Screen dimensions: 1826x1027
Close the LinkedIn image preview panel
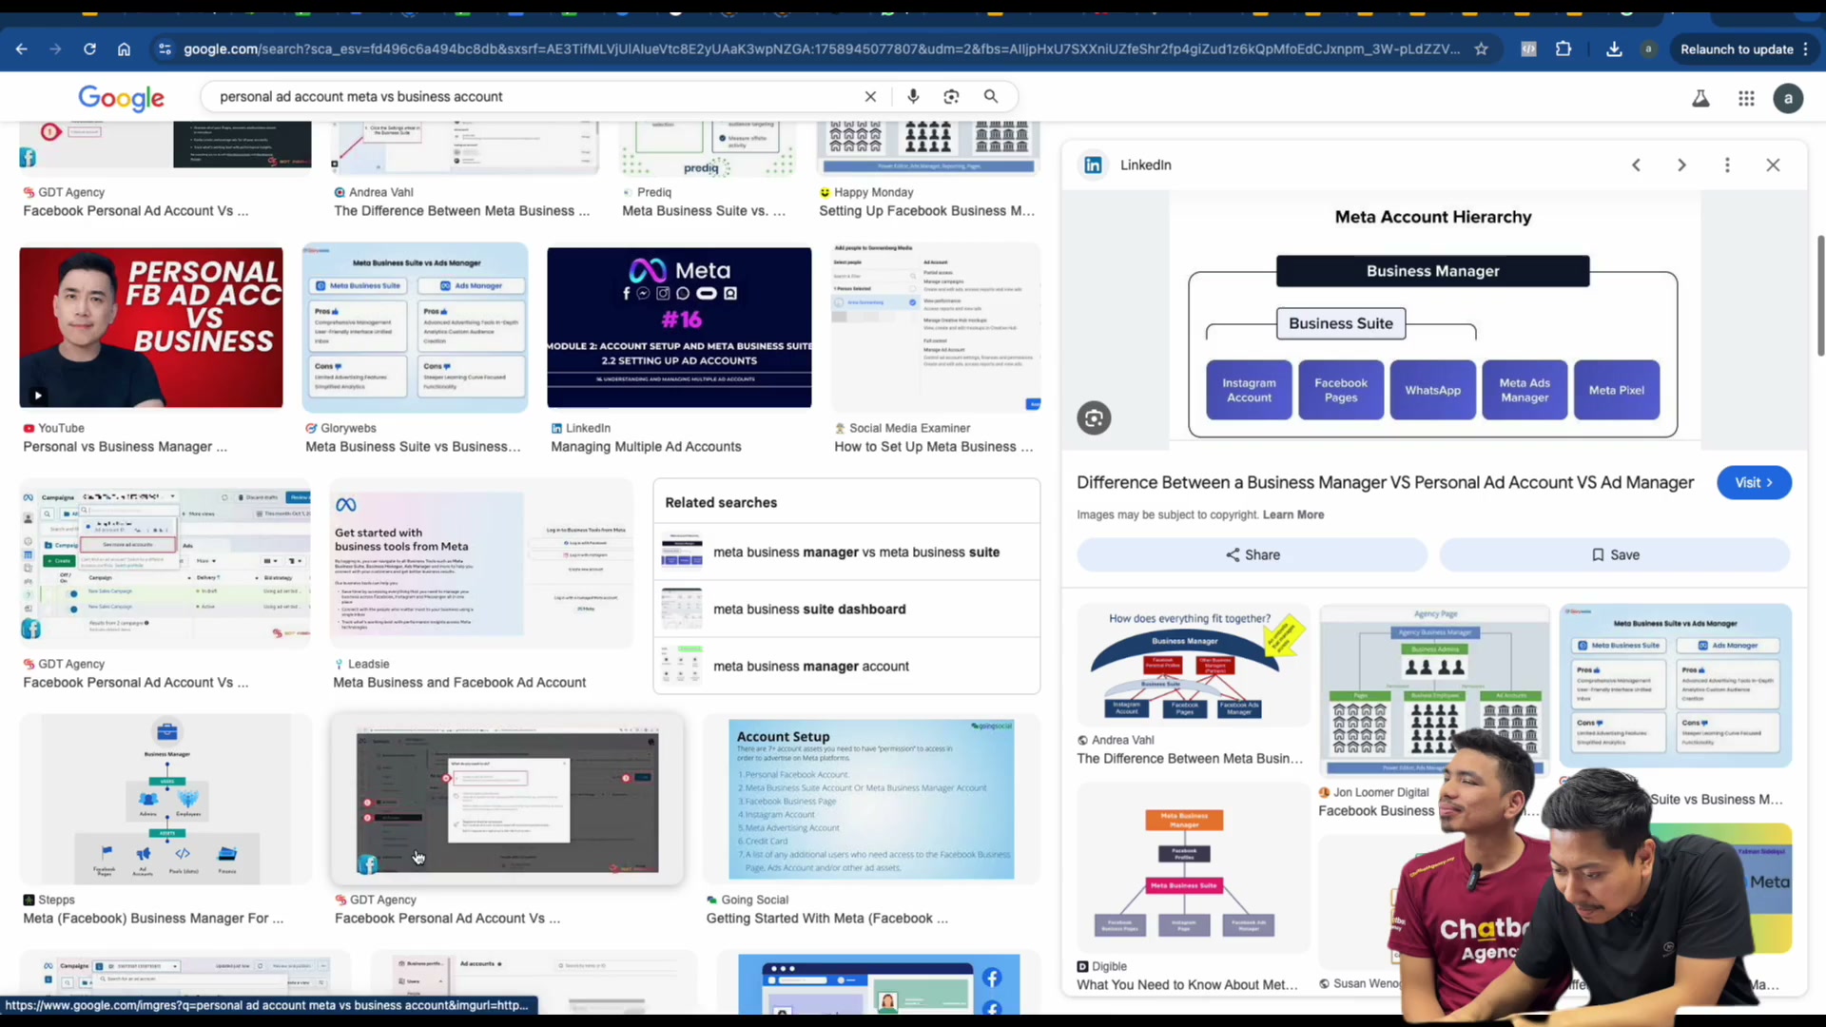[x=1773, y=165]
